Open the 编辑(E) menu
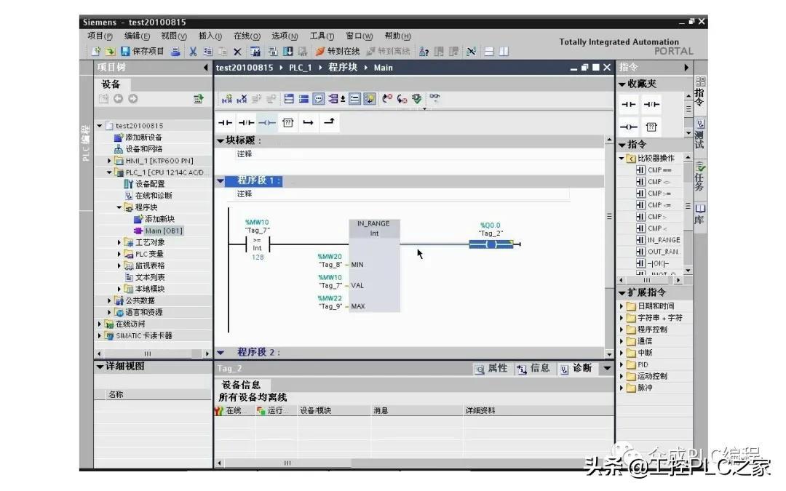786x491 pixels. click(137, 36)
